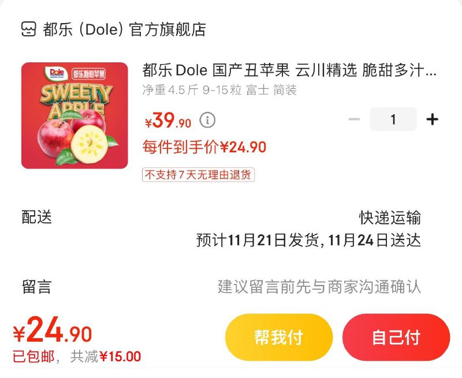This screenshot has width=462, height=378.
Task: Tap the ¥39.90 original price
Action: pos(168,121)
